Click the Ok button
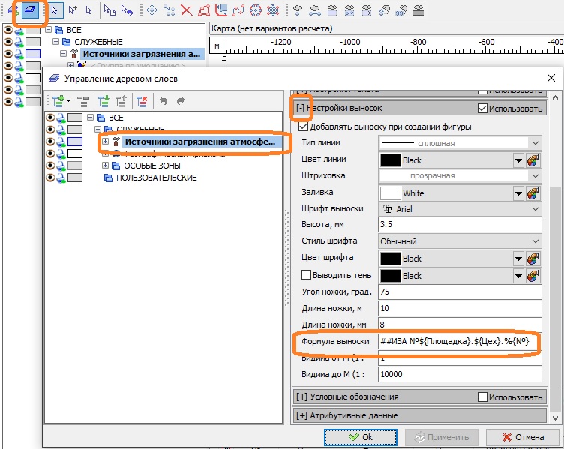 (360, 437)
